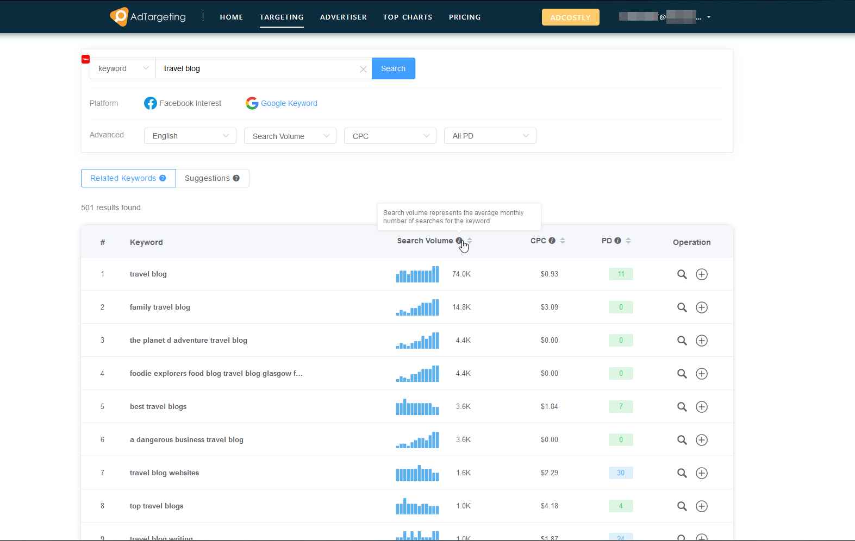Click plus icon for best travel blogs

click(x=702, y=407)
